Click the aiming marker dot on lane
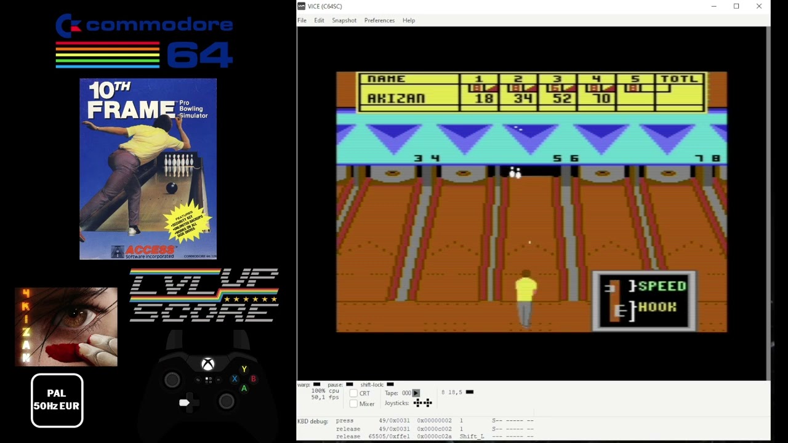 pos(529,242)
